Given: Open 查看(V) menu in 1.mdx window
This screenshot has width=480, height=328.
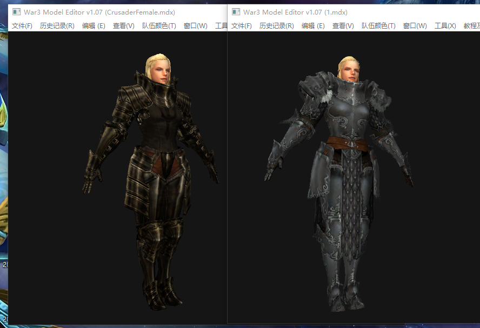Looking at the screenshot, I should click(343, 26).
